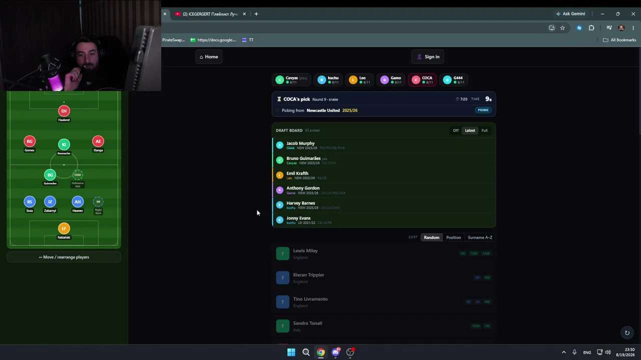Viewport: 641px width, 360px height.
Task: Open a new Chrome tab
Action: (256, 14)
